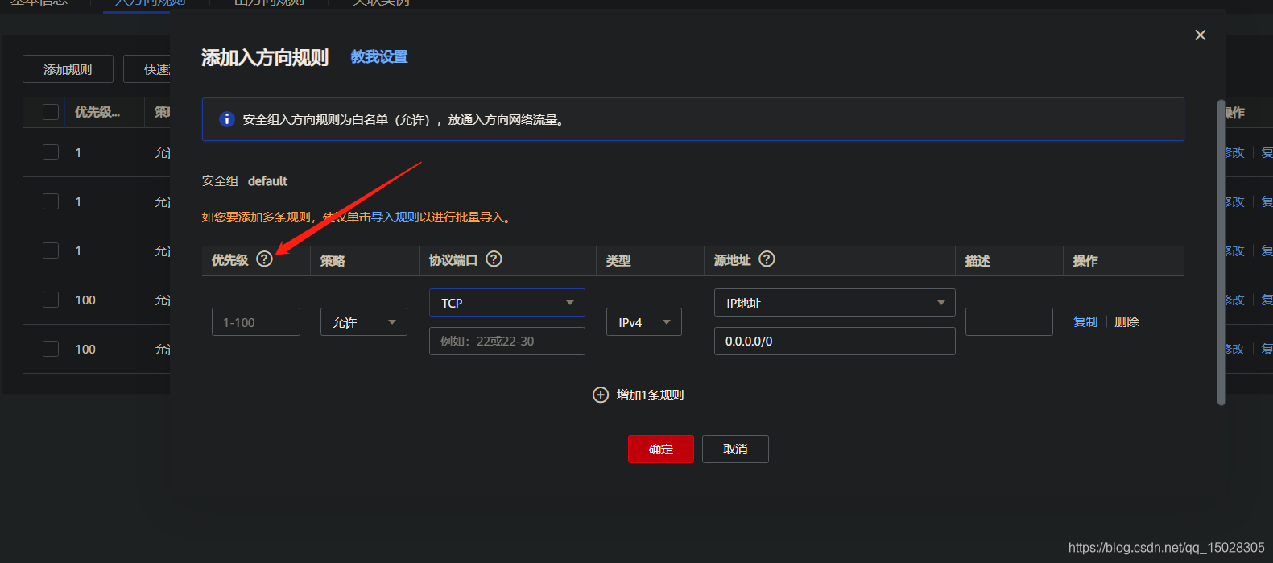This screenshot has width=1273, height=563.
Task: Click the dialog's vertical scrollbar
Action: click(1221, 252)
